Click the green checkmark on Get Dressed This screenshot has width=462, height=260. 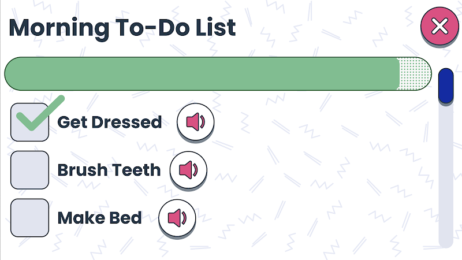coord(40,113)
